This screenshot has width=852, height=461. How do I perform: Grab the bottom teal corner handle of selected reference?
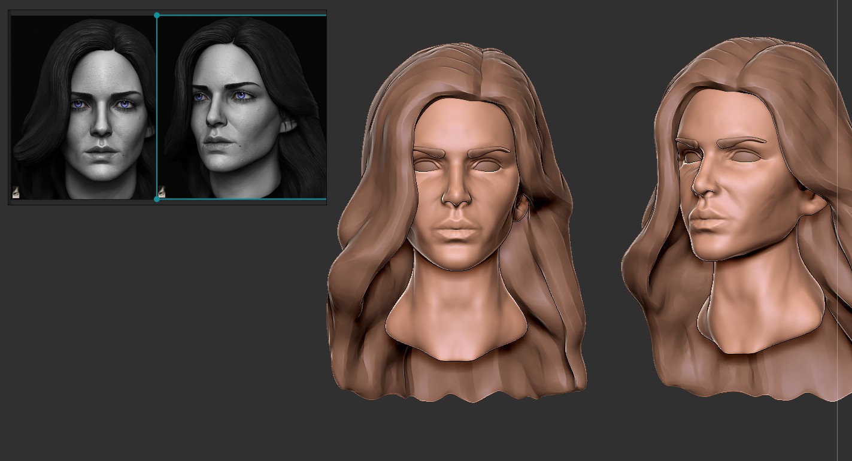tap(157, 199)
